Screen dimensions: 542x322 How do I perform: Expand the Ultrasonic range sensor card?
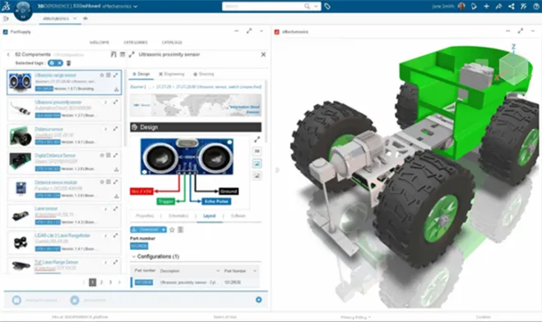115,75
